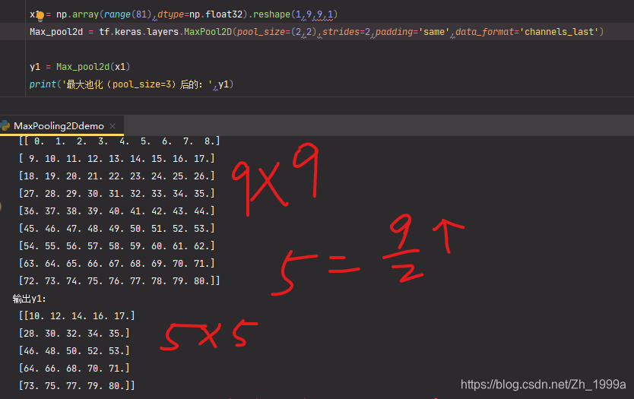Select output row starting with 54. 55. 56.

point(116,245)
